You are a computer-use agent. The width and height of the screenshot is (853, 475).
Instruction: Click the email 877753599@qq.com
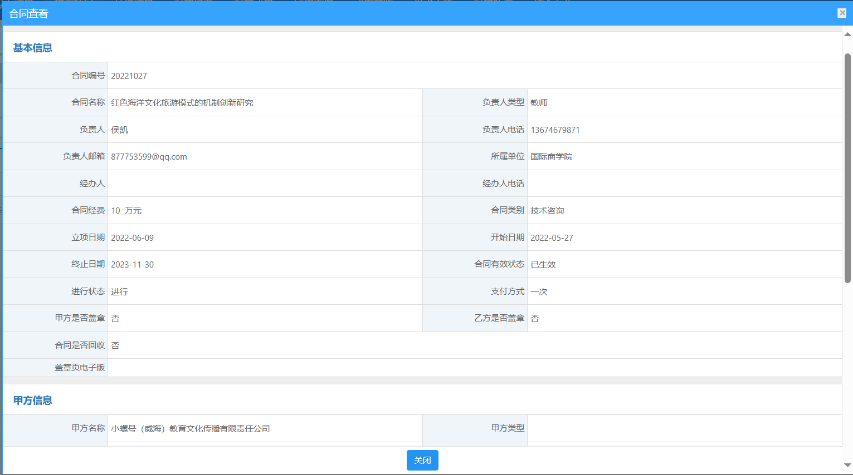(x=149, y=157)
